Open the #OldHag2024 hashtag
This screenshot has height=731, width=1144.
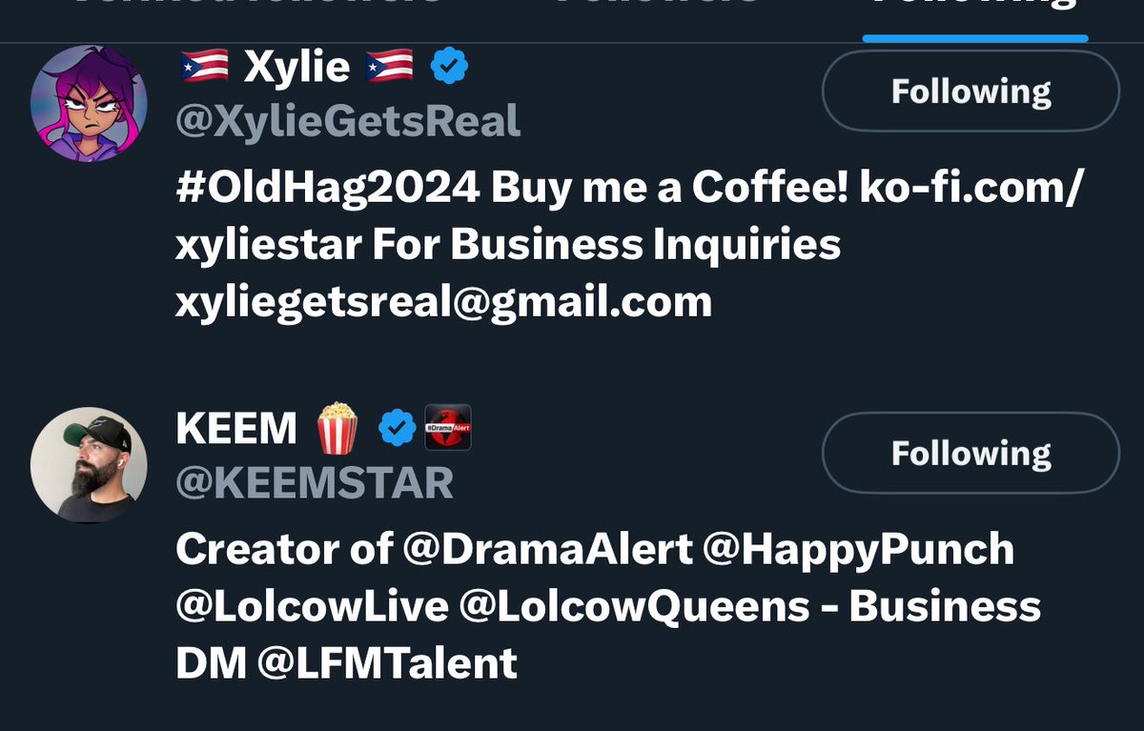(328, 188)
